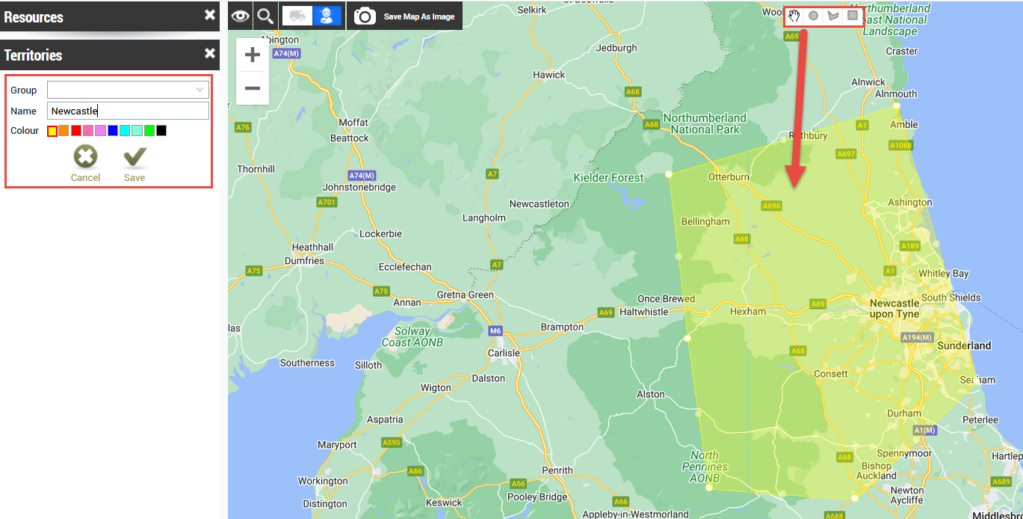Click the M6 motorway badge near Carlisle
The height and width of the screenshot is (519, 1023).
(x=495, y=331)
